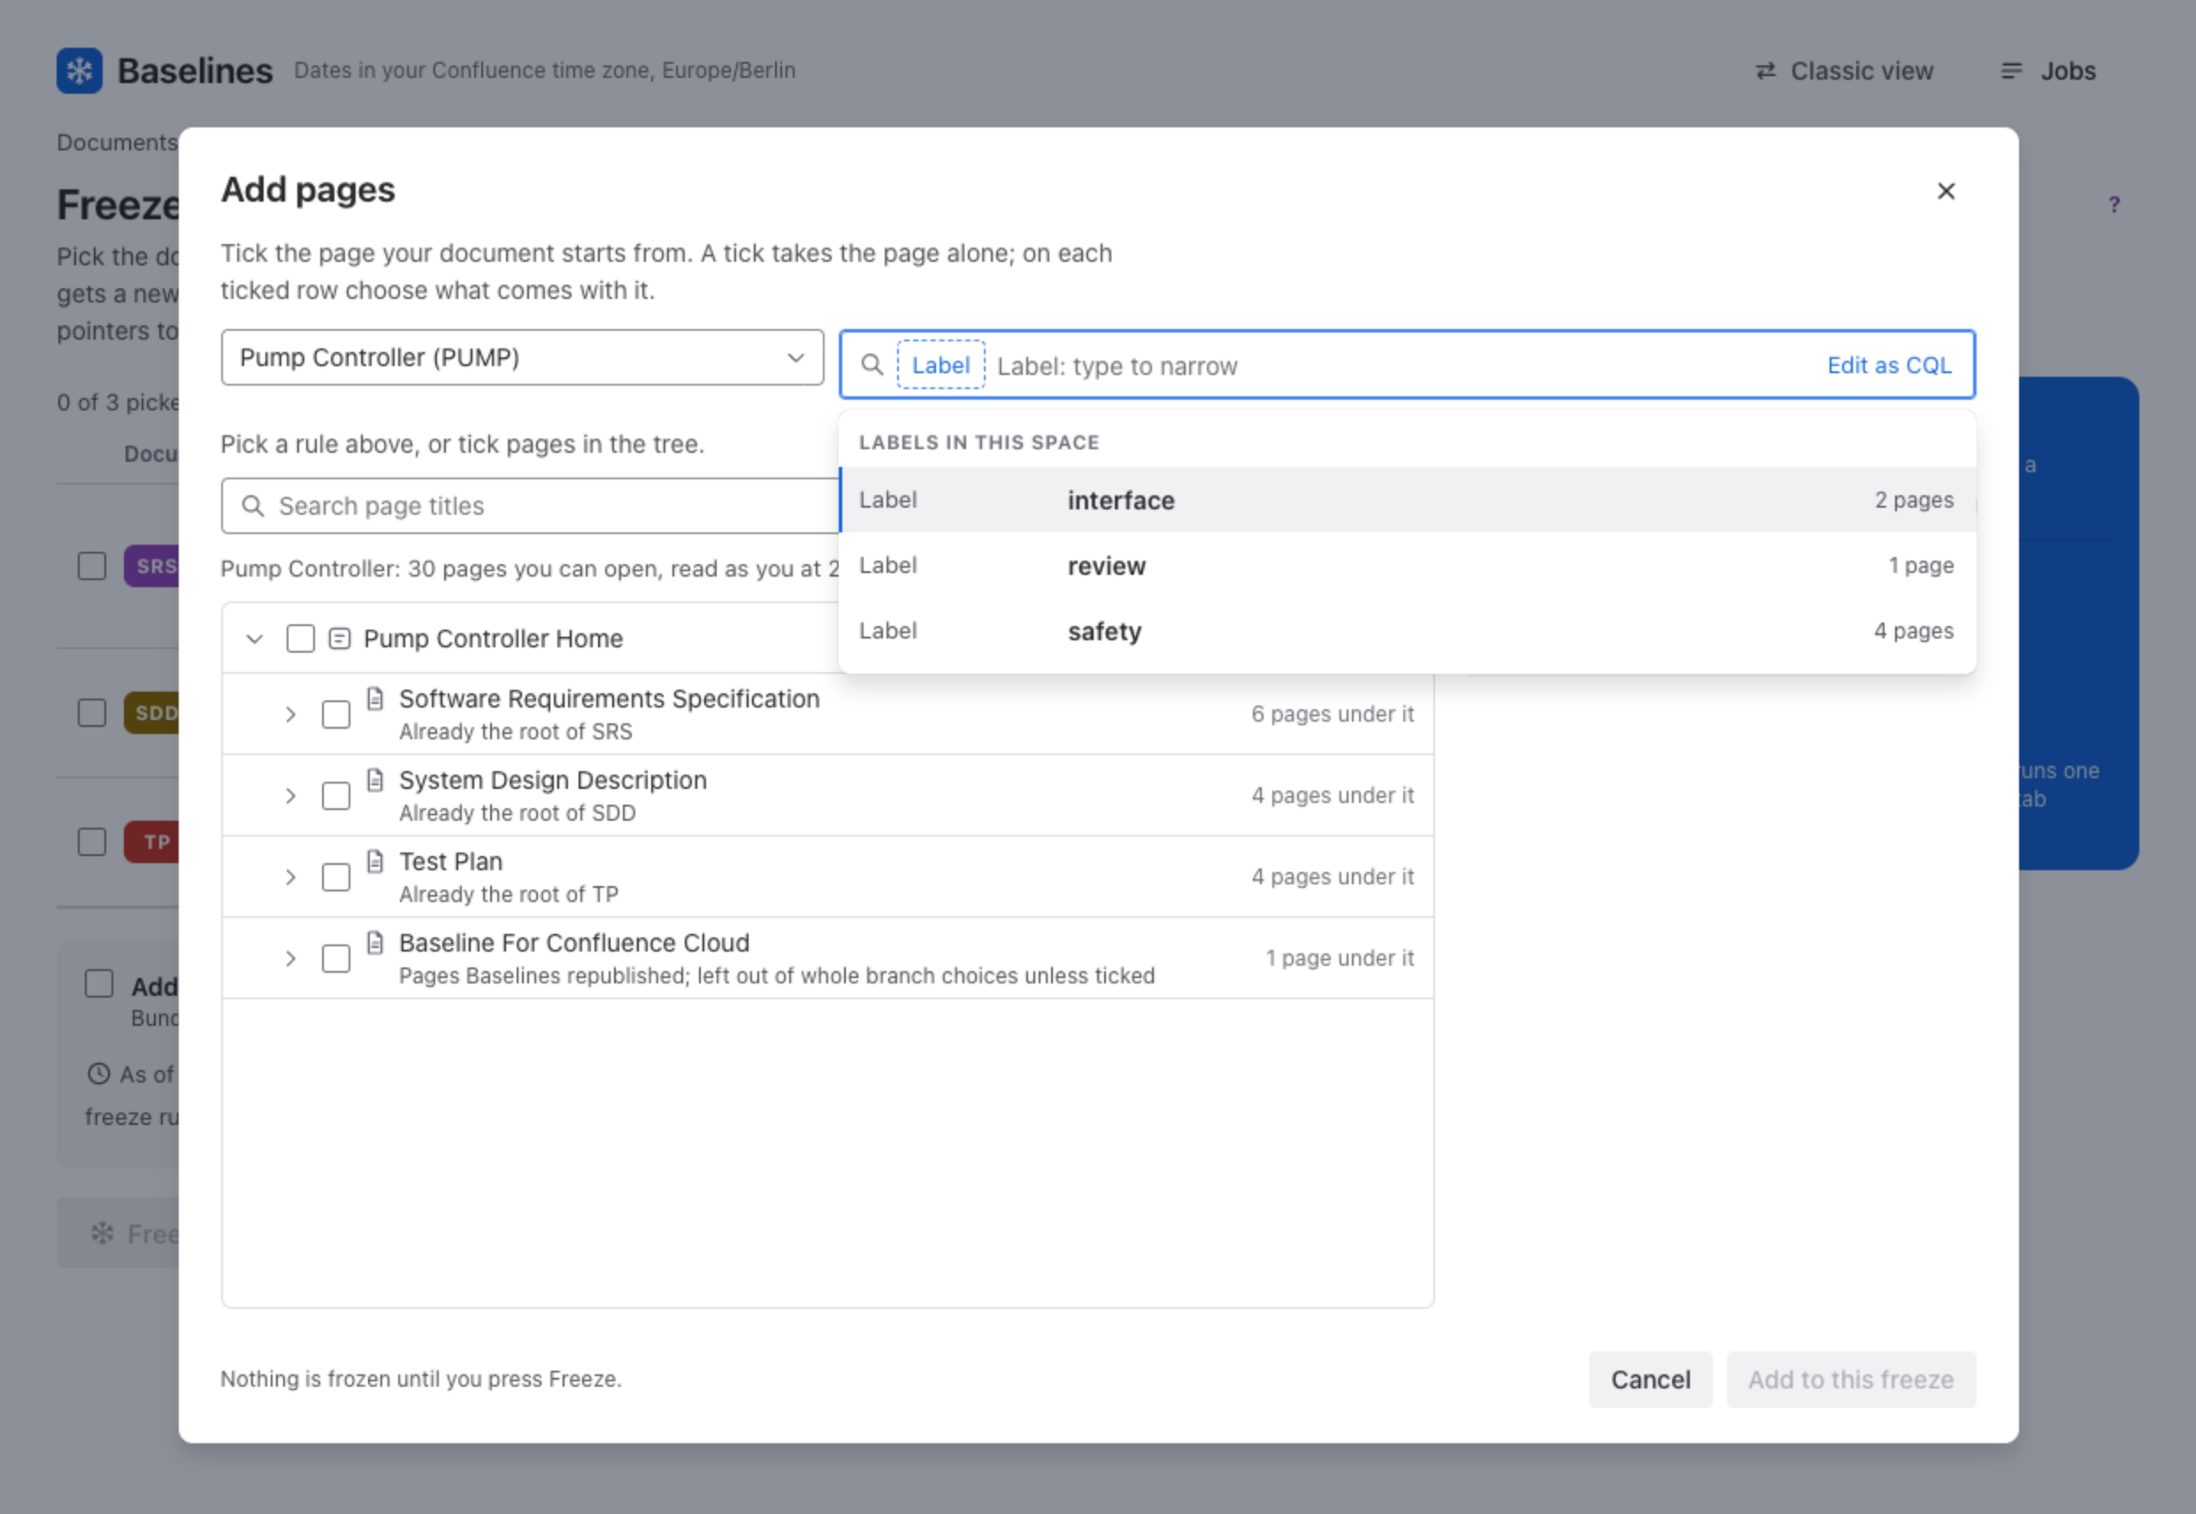The width and height of the screenshot is (2196, 1514).
Task: Expand the Baseline For Confluence Cloud branch
Action: (x=290, y=959)
